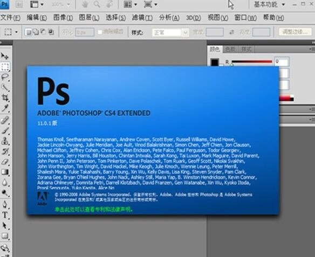315x257 pixels.
Task: Select the Horizontal Type tool
Action: tap(5, 215)
